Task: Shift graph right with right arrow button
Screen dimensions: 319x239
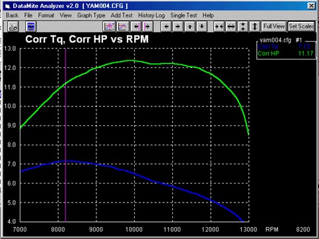Action: click(178, 26)
